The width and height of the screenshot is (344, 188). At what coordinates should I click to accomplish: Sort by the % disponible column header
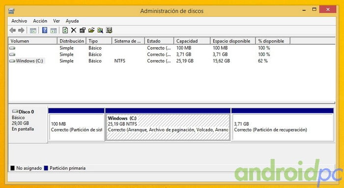point(273,41)
